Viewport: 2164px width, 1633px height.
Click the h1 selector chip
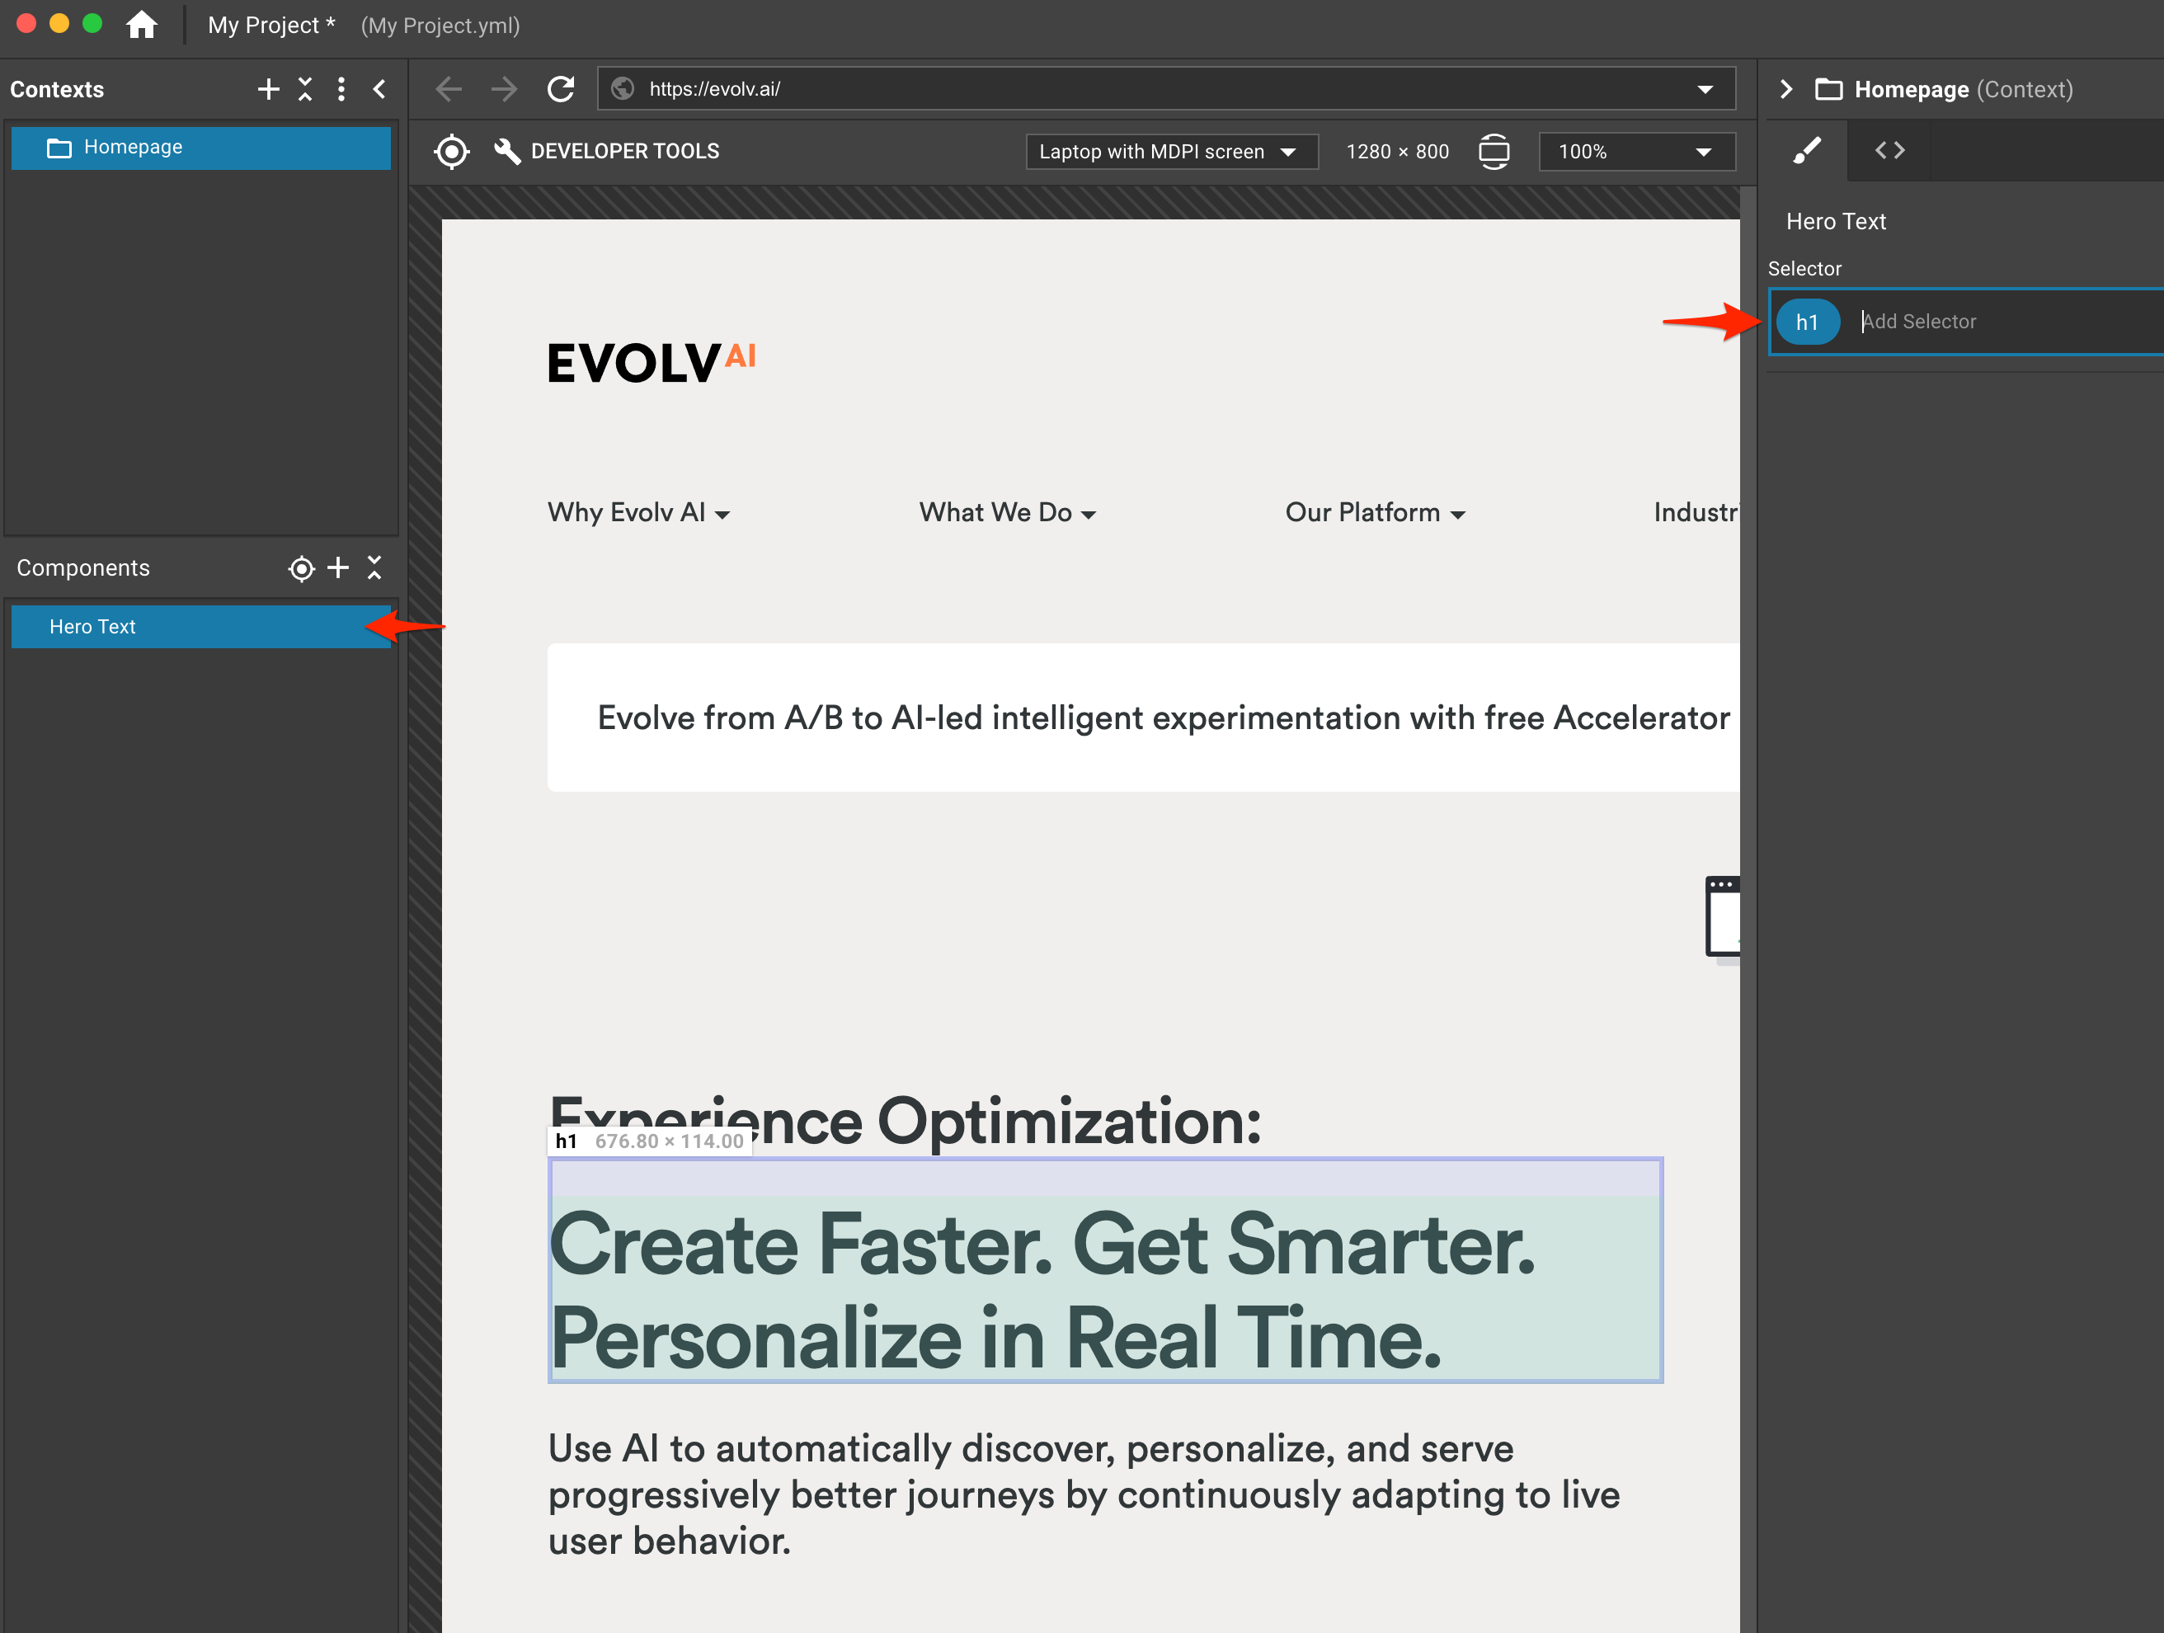pyautogui.click(x=1807, y=322)
